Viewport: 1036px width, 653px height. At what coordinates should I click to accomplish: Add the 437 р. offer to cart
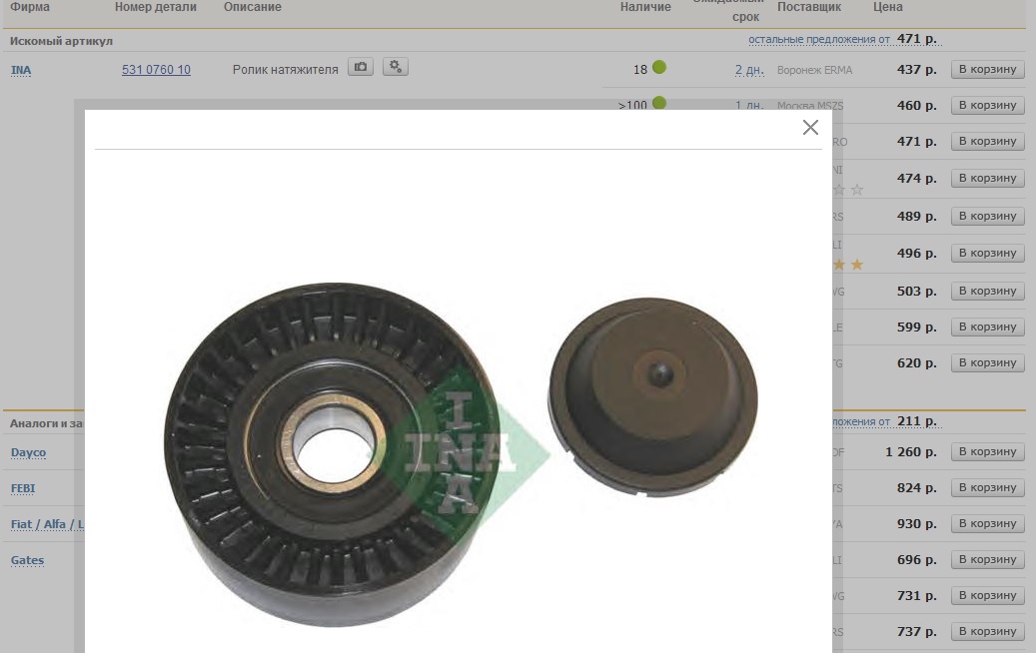(x=987, y=69)
